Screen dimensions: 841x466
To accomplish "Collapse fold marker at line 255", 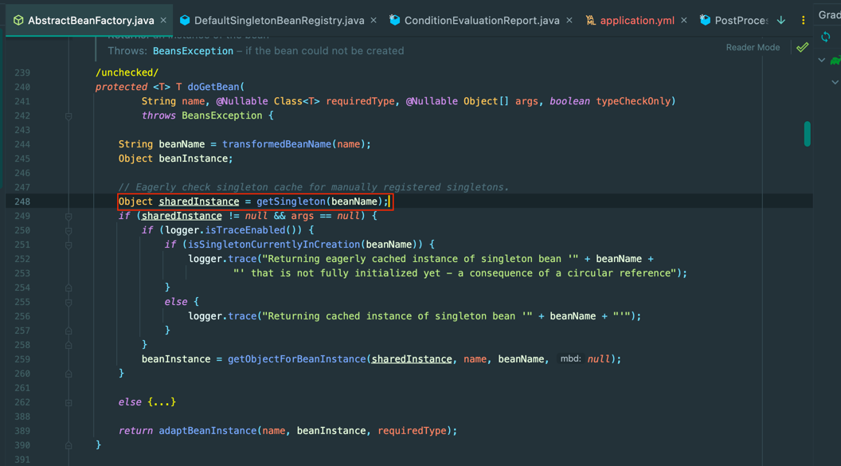I will pos(68,303).
